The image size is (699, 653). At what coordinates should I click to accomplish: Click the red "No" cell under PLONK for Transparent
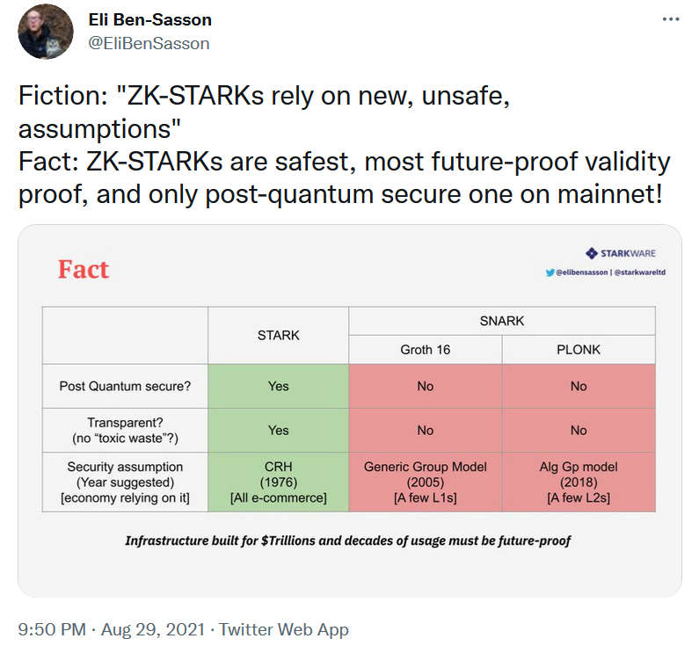coord(579,430)
